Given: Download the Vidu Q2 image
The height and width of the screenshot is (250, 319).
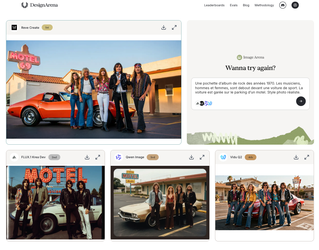Looking at the screenshot, I should coord(296,157).
